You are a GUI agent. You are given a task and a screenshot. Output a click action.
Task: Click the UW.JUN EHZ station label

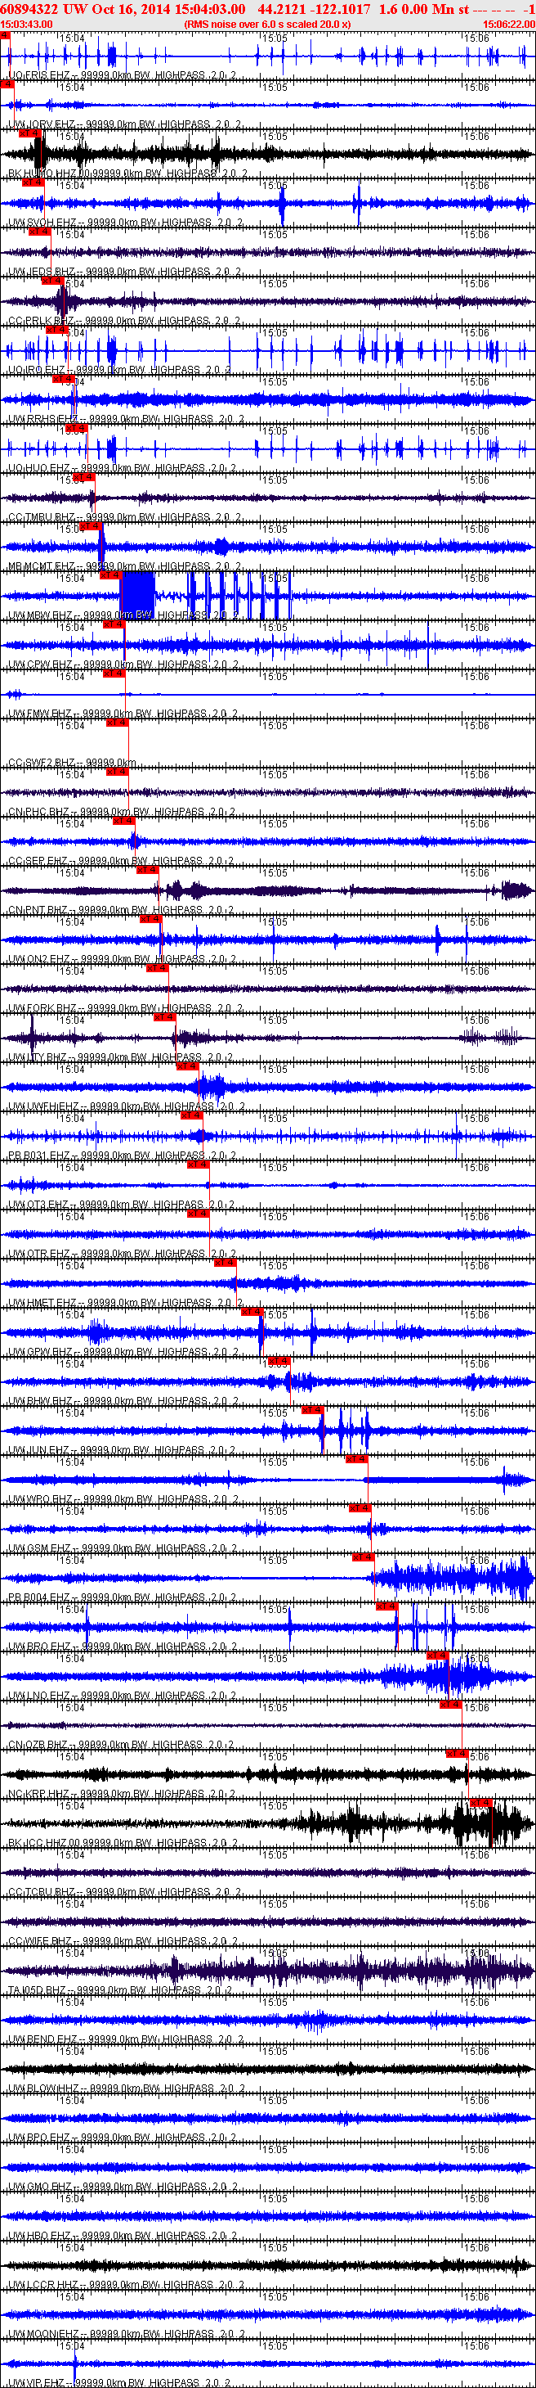tap(123, 1451)
